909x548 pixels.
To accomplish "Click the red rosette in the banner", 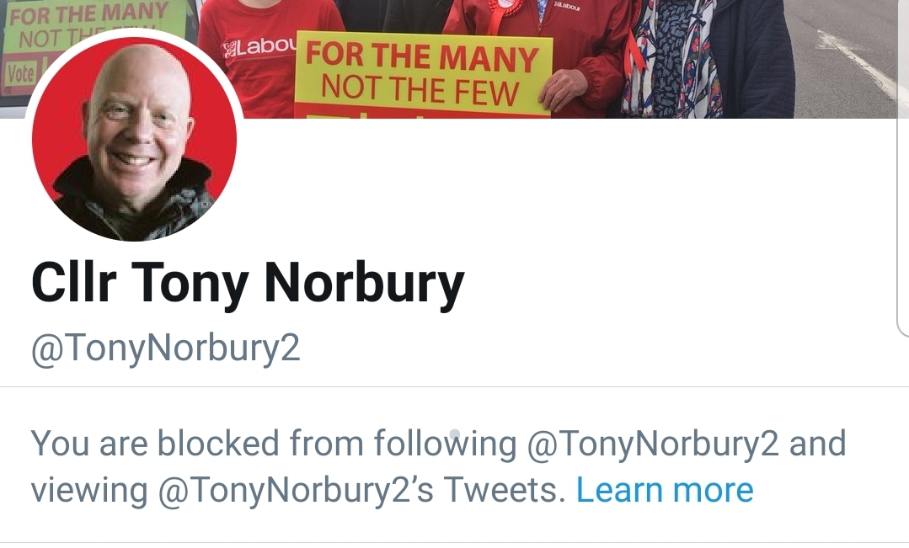I will 502,14.
